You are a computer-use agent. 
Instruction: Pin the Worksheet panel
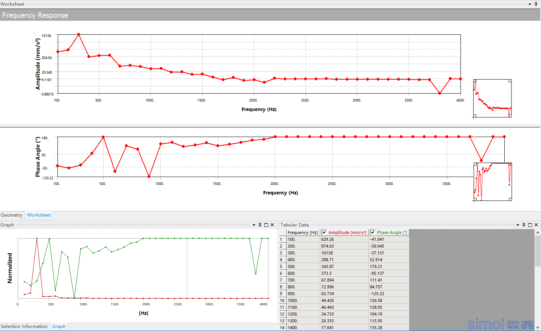pos(536,4)
